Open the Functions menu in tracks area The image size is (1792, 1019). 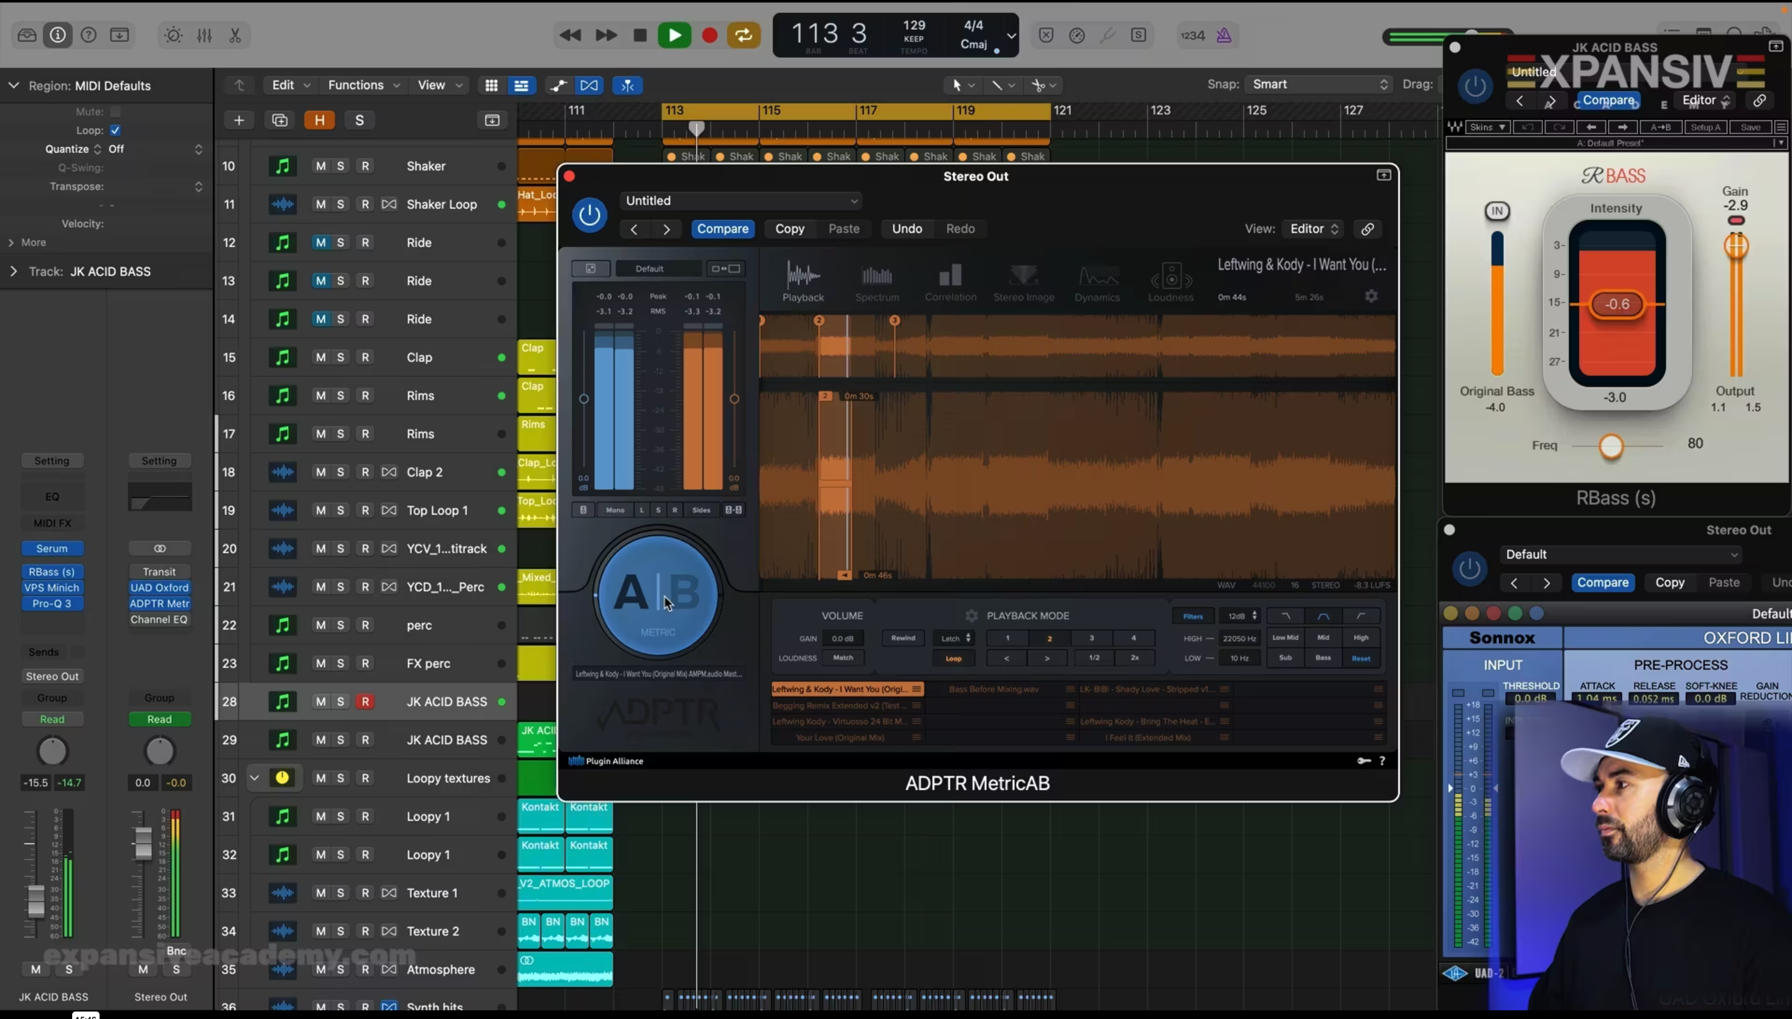(x=364, y=85)
